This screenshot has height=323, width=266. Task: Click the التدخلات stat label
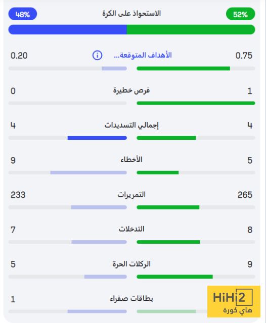pos(131,229)
